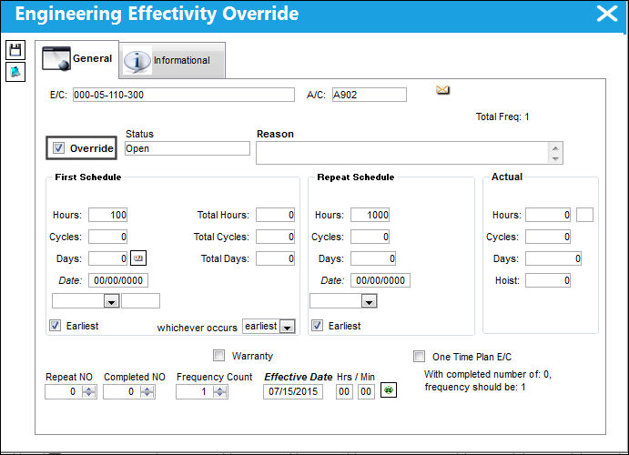This screenshot has width=629, height=455.
Task: Click Repeat Schedule Date field
Action: pyautogui.click(x=380, y=280)
